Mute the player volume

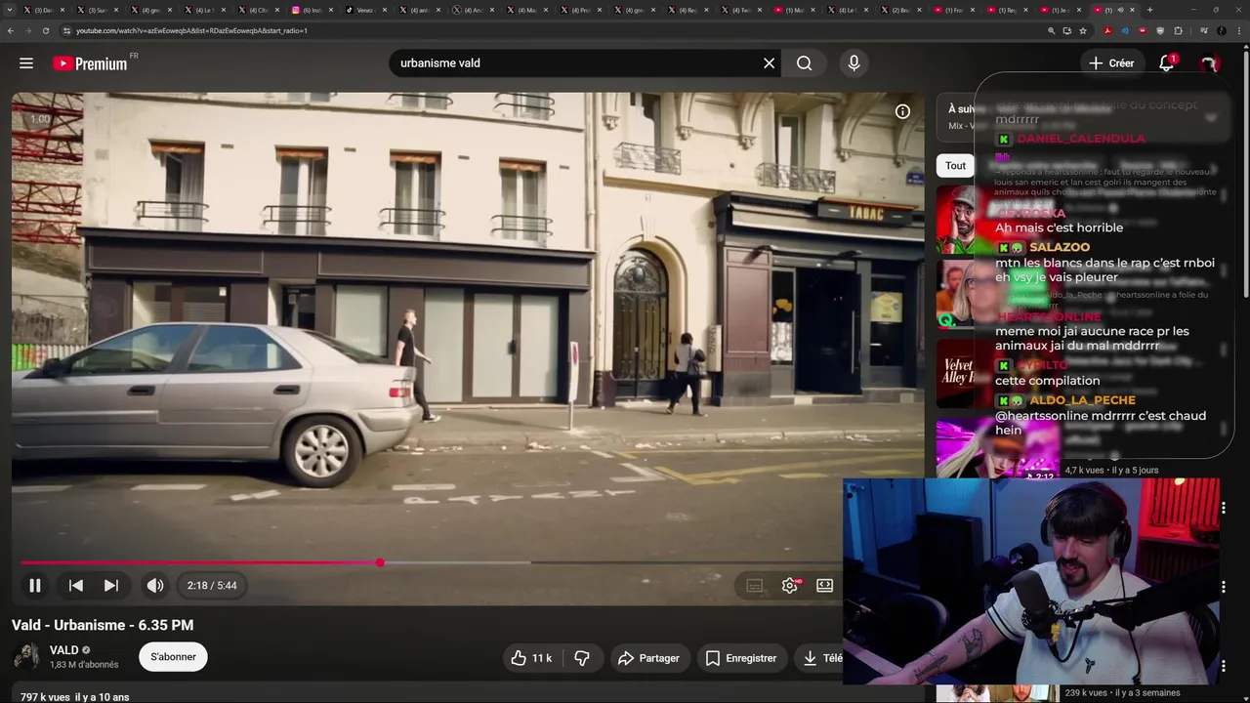pyautogui.click(x=155, y=585)
